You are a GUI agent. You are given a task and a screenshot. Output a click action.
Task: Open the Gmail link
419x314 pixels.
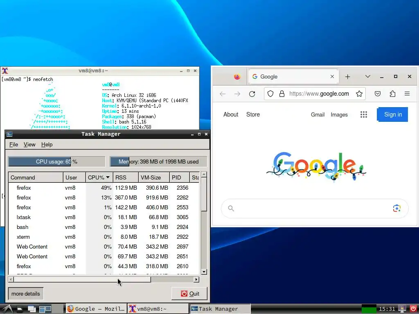coord(318,114)
